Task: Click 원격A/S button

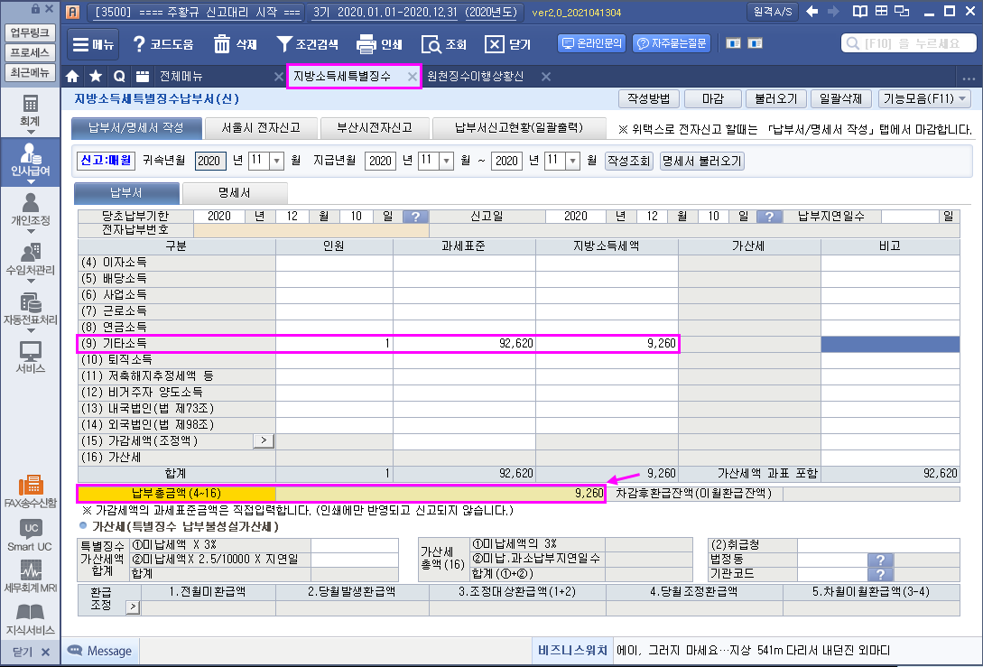Action: tap(773, 12)
